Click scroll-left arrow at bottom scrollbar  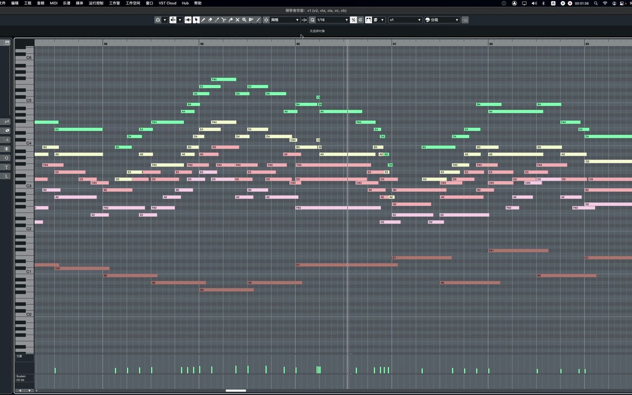(37, 391)
